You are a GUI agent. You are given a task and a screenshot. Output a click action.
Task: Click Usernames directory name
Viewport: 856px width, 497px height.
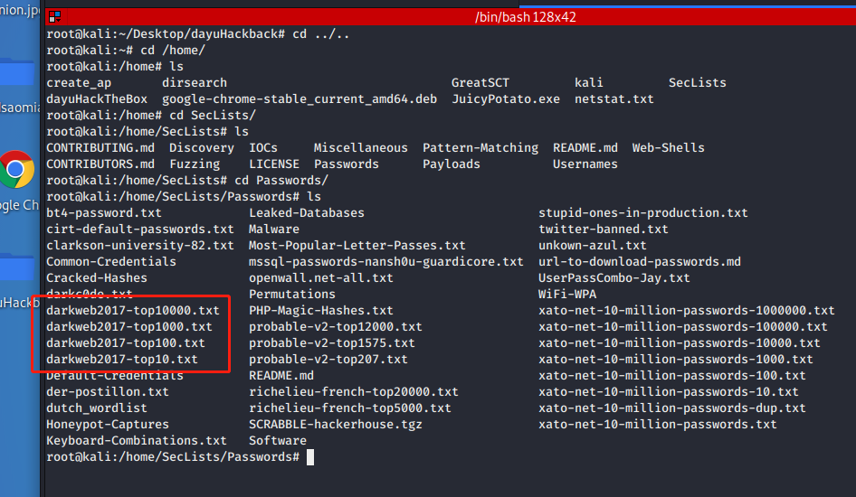click(585, 164)
